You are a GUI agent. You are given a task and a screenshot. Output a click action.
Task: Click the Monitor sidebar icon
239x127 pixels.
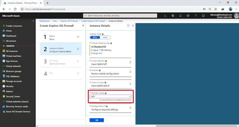[4, 86]
